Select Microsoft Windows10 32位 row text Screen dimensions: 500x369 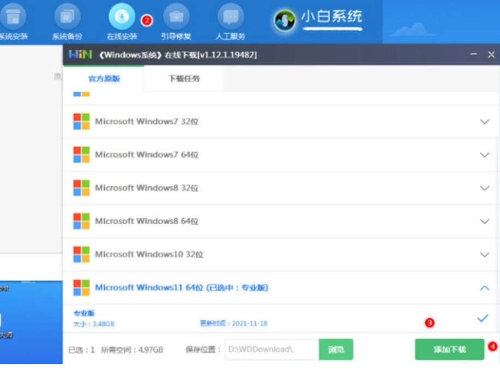(149, 254)
